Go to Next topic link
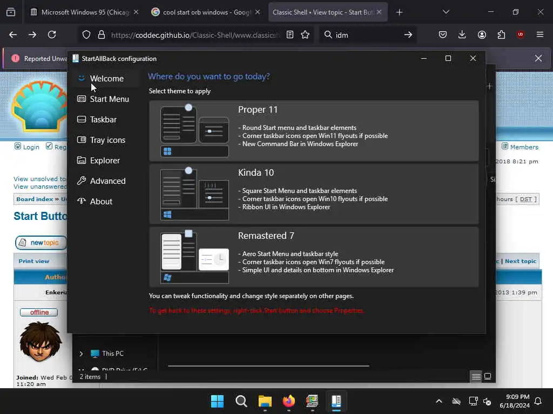The height and width of the screenshot is (414, 553). (x=521, y=261)
